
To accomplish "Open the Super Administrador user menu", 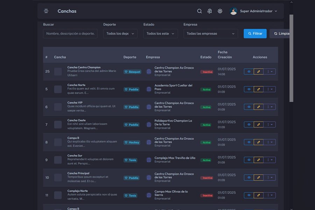I will (254, 11).
